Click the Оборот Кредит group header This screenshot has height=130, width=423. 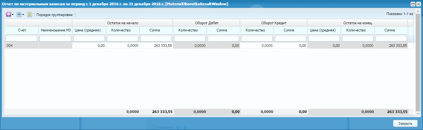(274, 23)
